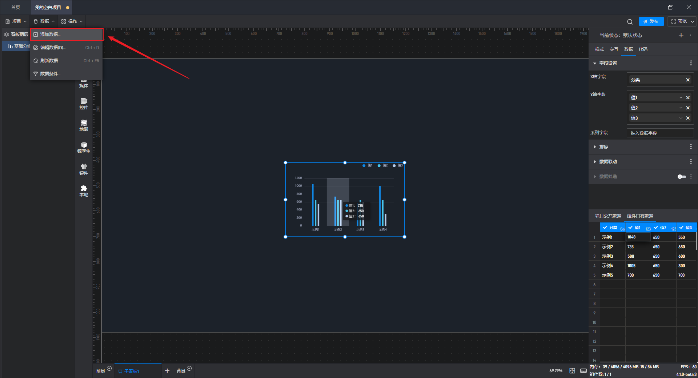Viewport: 698px width, 378px height.
Task: Remove 值2 from Y轴字段
Action: click(x=688, y=108)
